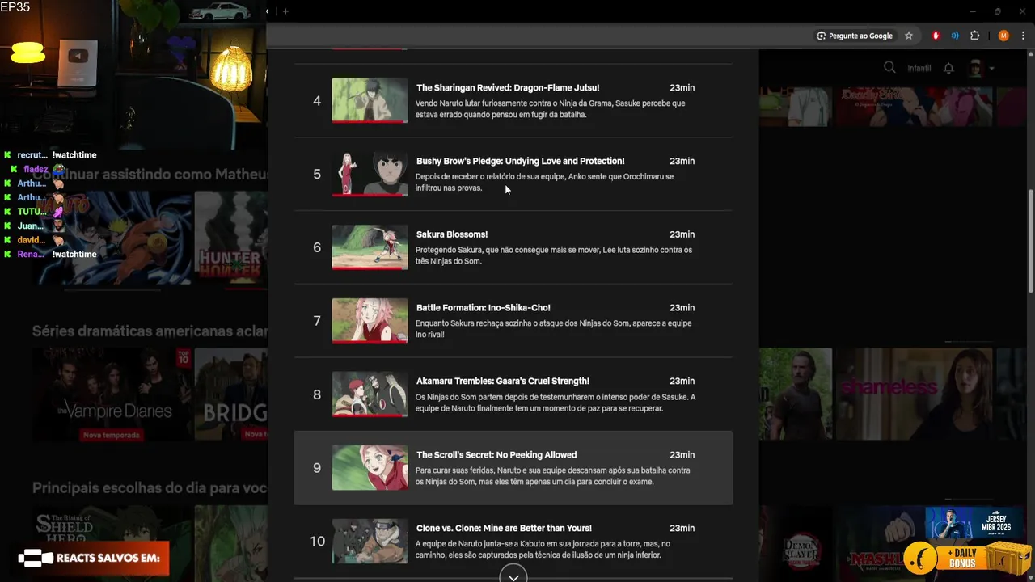Select The Scroll's Secret episode title
The height and width of the screenshot is (582, 1035).
496,455
